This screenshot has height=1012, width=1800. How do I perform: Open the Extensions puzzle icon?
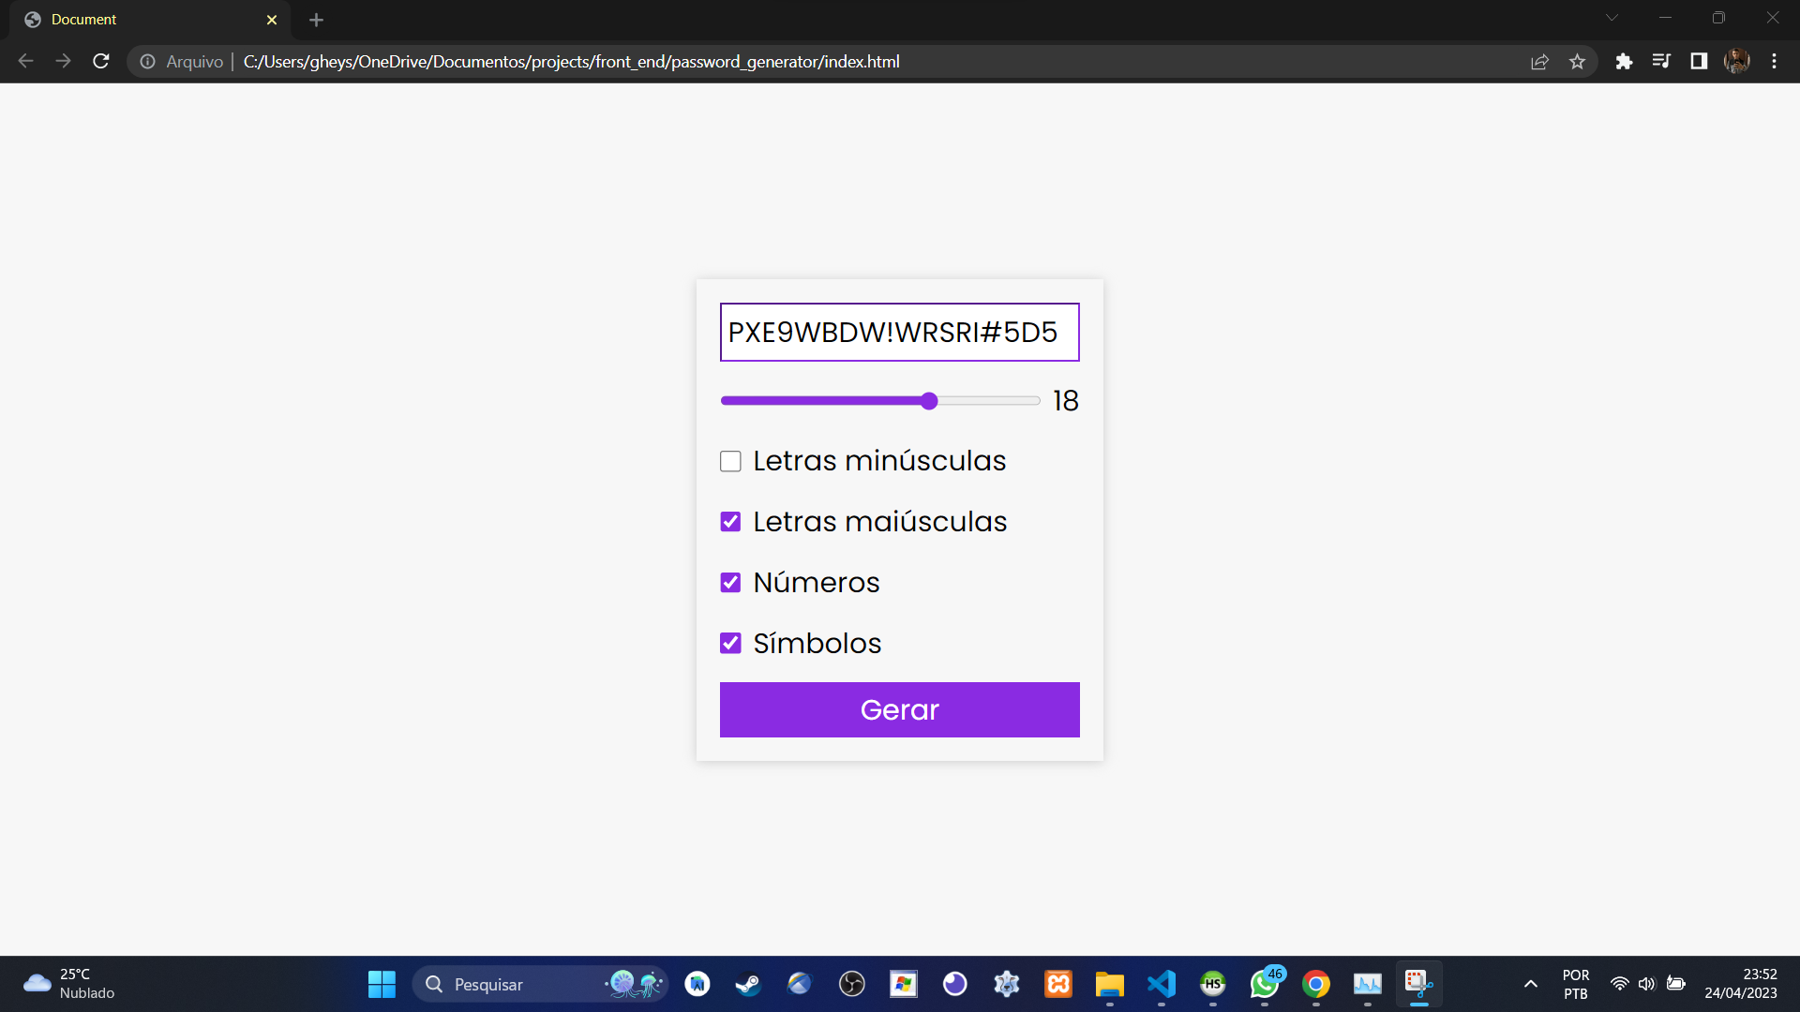(x=1624, y=62)
